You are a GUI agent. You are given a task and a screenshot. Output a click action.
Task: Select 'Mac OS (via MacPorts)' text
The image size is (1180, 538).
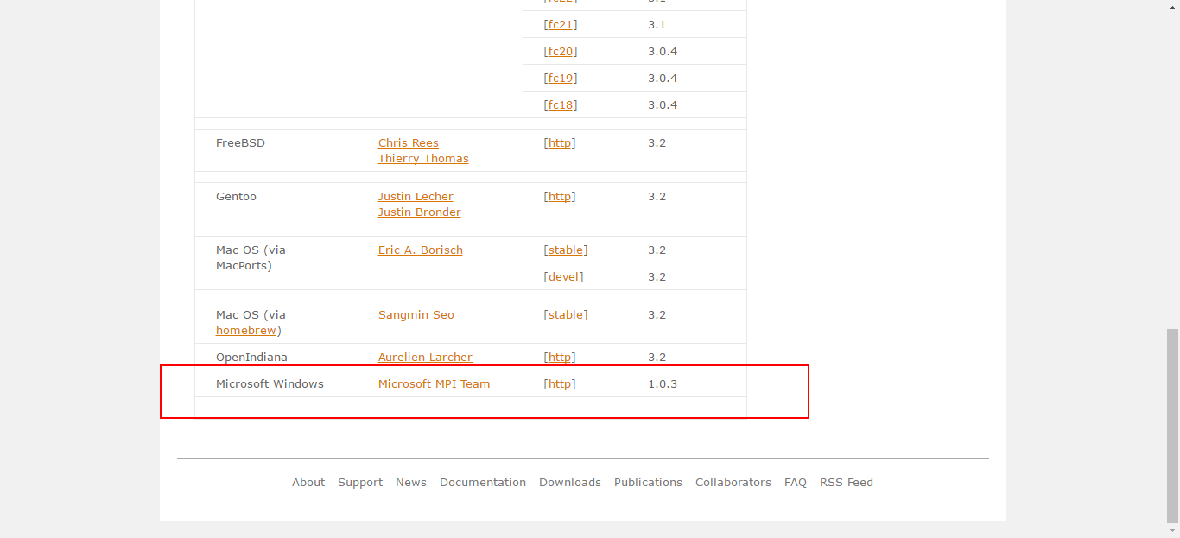click(x=251, y=257)
